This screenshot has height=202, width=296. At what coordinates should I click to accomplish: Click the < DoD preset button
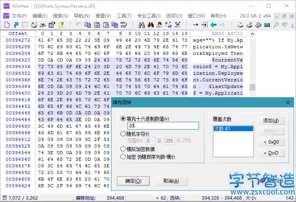[271, 153]
